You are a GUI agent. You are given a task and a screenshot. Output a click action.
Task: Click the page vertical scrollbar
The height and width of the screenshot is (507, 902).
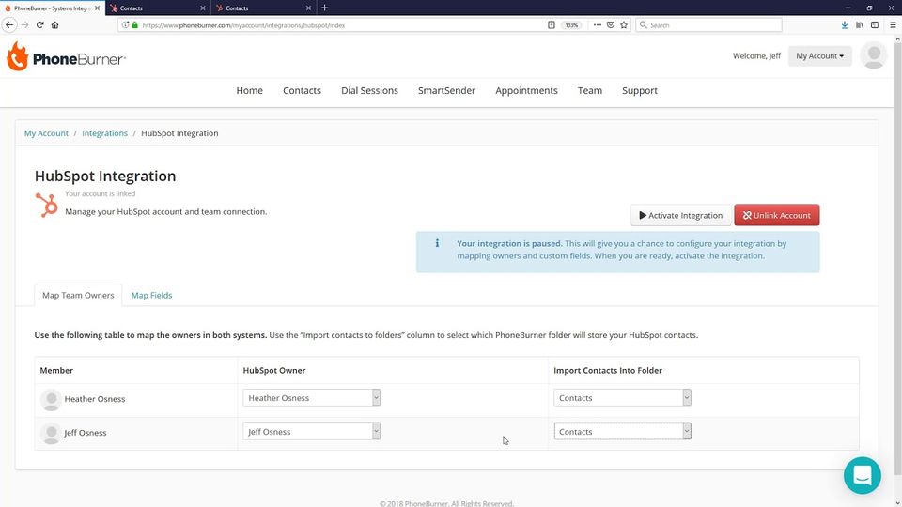[897, 259]
